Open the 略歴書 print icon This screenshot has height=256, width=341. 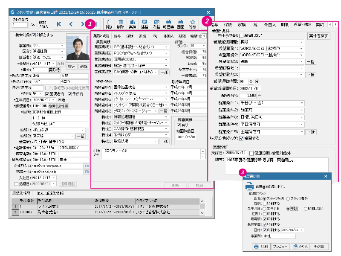point(168,24)
